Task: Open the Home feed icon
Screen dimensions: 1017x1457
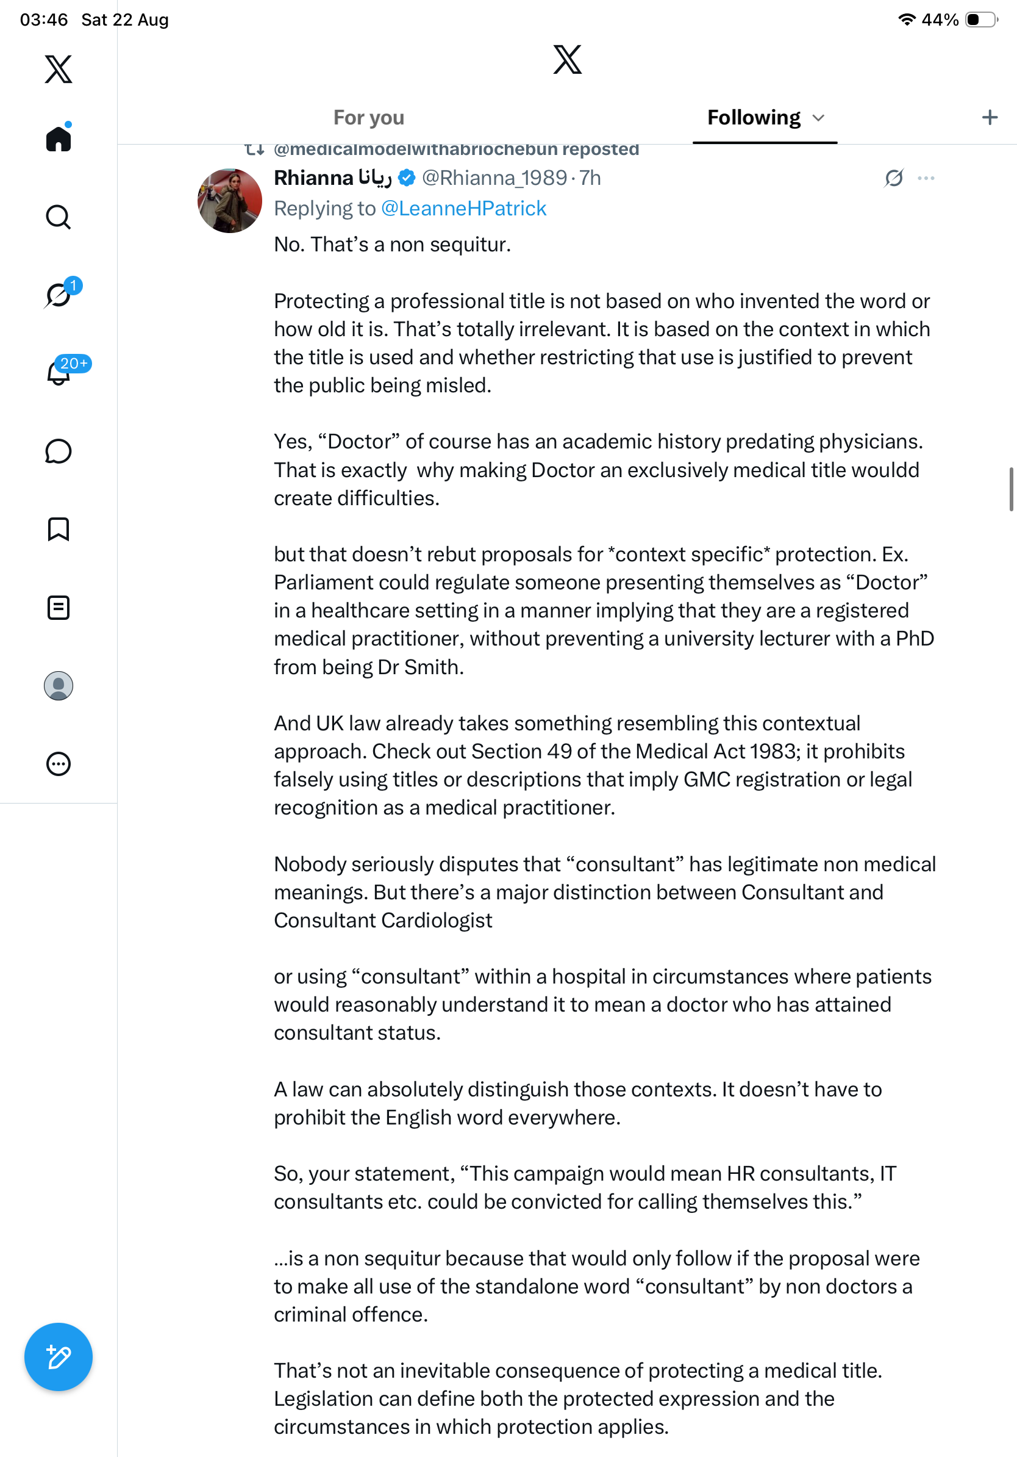Action: tap(59, 139)
